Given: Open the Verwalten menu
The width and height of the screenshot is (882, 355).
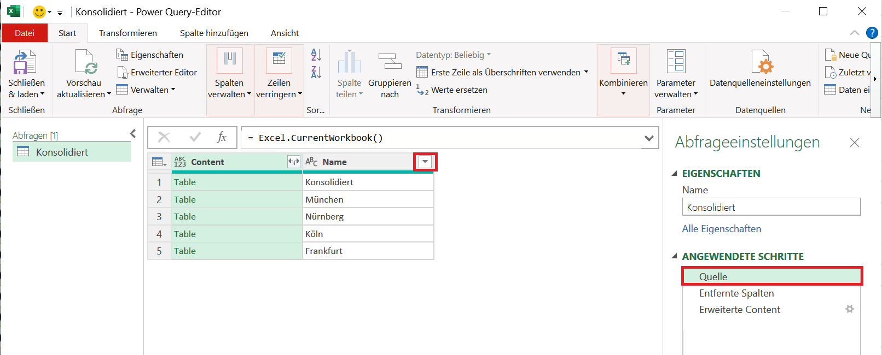Looking at the screenshot, I should (146, 90).
